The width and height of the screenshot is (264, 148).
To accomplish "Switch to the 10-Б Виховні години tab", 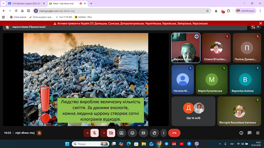I will pyautogui.click(x=26, y=3).
